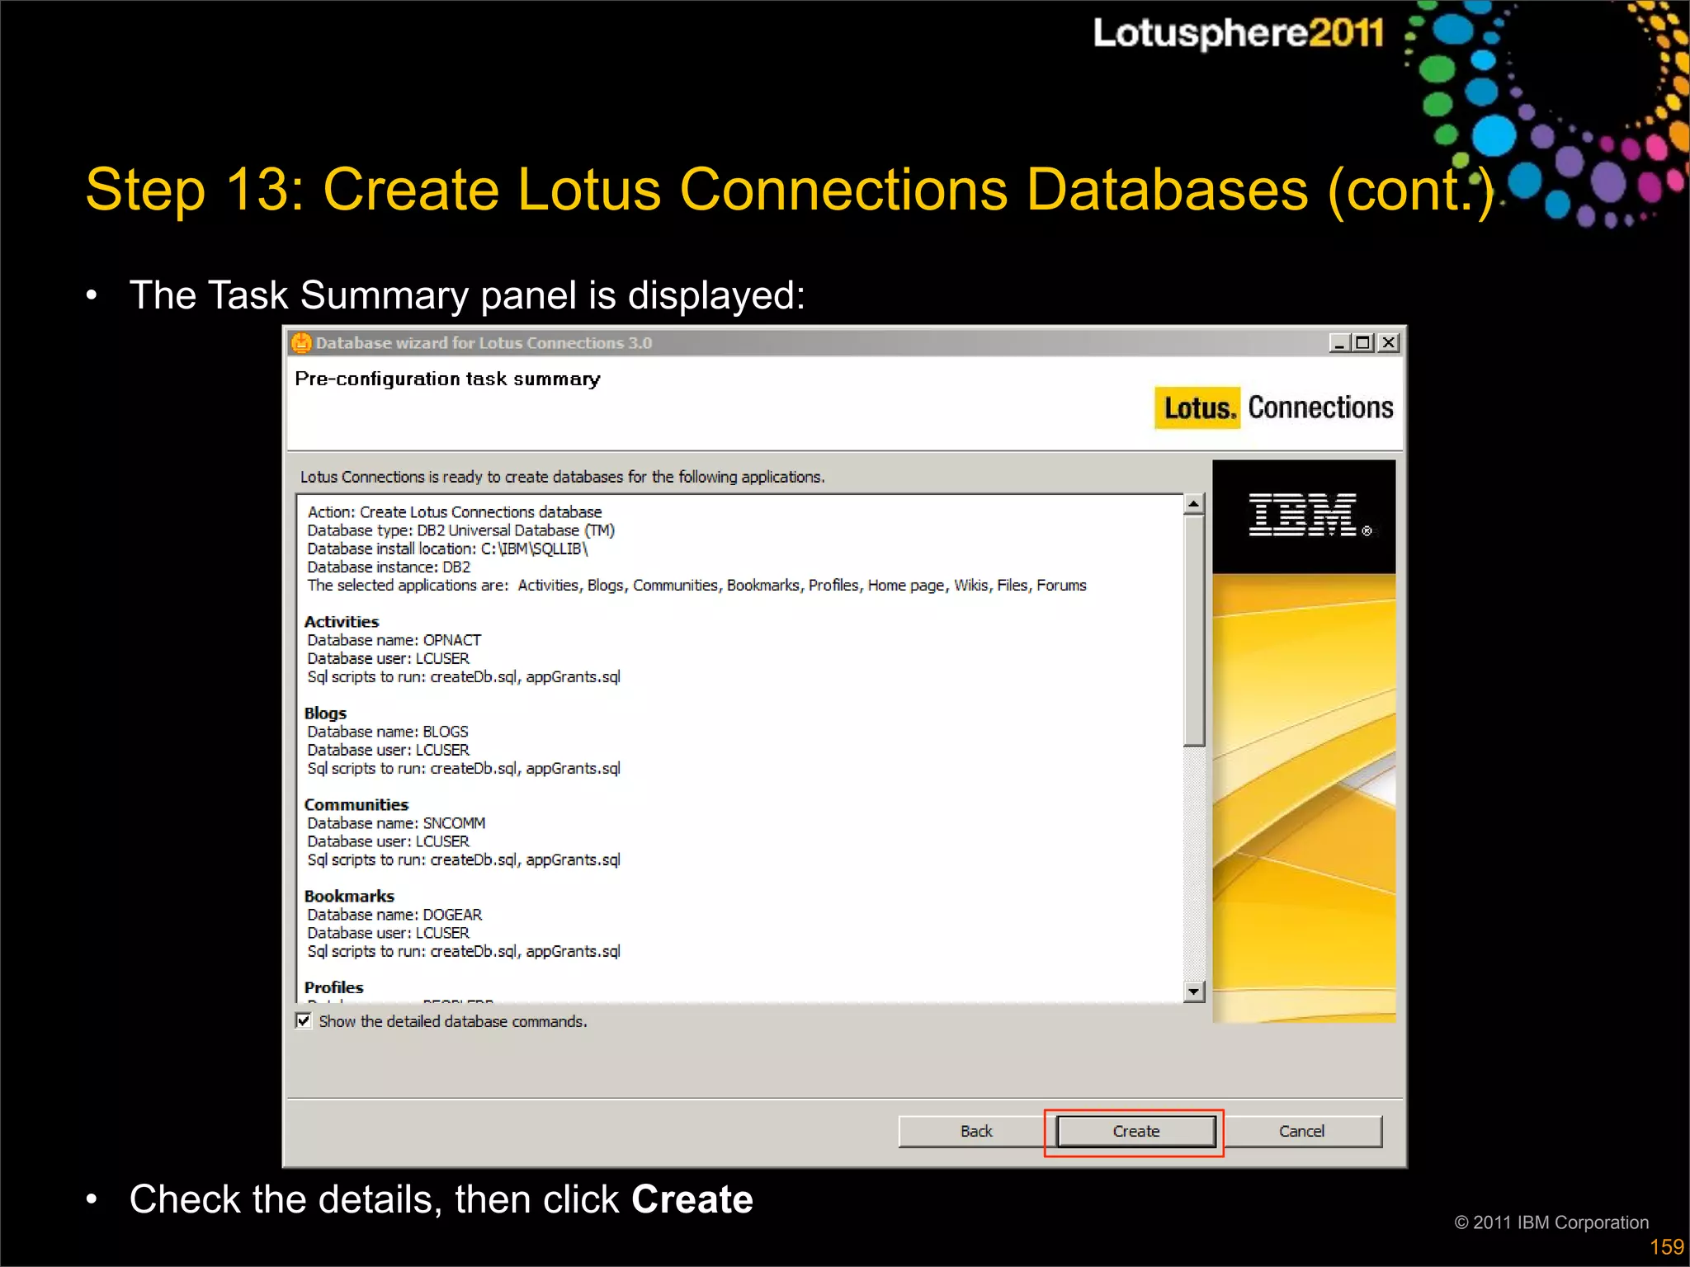Viewport: 1690px width, 1267px height.
Task: Click the Database install location line
Action: [x=447, y=549]
